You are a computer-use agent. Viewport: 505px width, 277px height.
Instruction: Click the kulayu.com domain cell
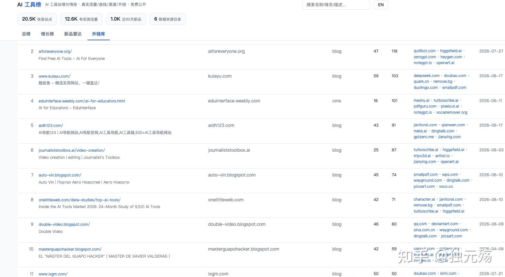(x=220, y=76)
